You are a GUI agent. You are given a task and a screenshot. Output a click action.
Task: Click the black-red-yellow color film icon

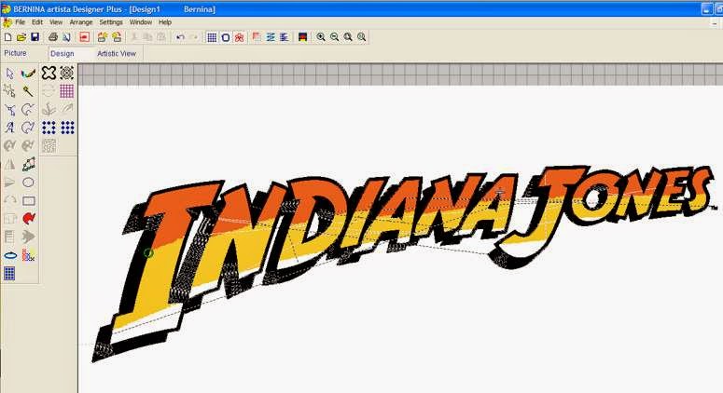point(302,37)
